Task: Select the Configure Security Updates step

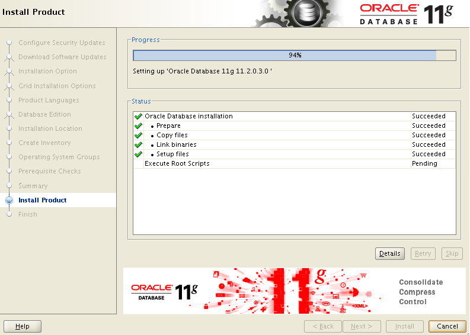Action: click(62, 43)
